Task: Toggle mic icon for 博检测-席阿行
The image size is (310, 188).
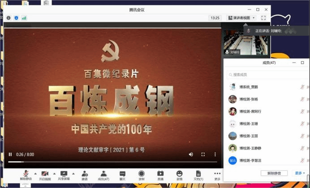Action: pos(302,111)
